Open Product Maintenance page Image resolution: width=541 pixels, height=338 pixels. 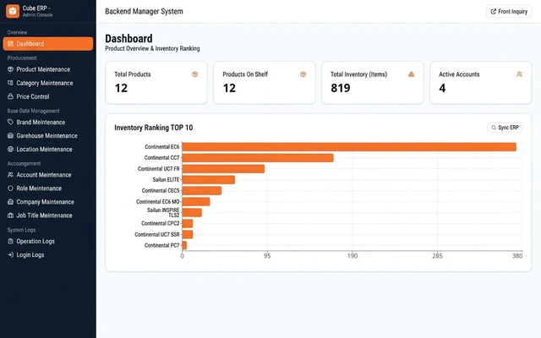click(48, 69)
